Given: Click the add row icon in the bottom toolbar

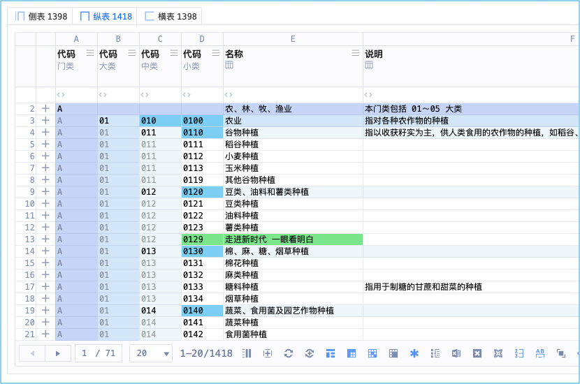Looking at the screenshot, I should 268,353.
